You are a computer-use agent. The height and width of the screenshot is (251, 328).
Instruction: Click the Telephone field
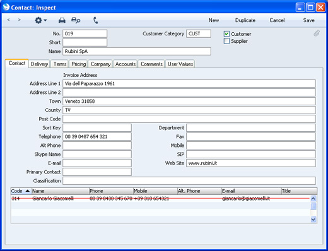(x=97, y=136)
